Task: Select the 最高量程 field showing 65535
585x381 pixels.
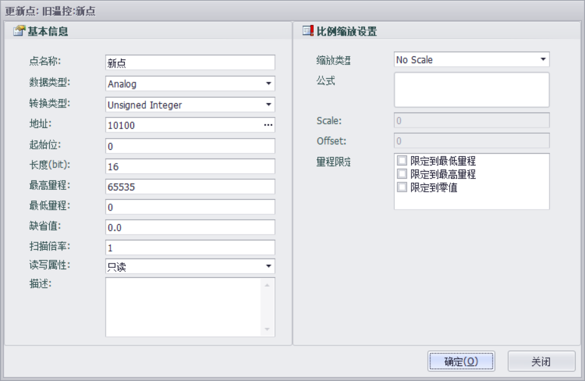Action: 190,187
